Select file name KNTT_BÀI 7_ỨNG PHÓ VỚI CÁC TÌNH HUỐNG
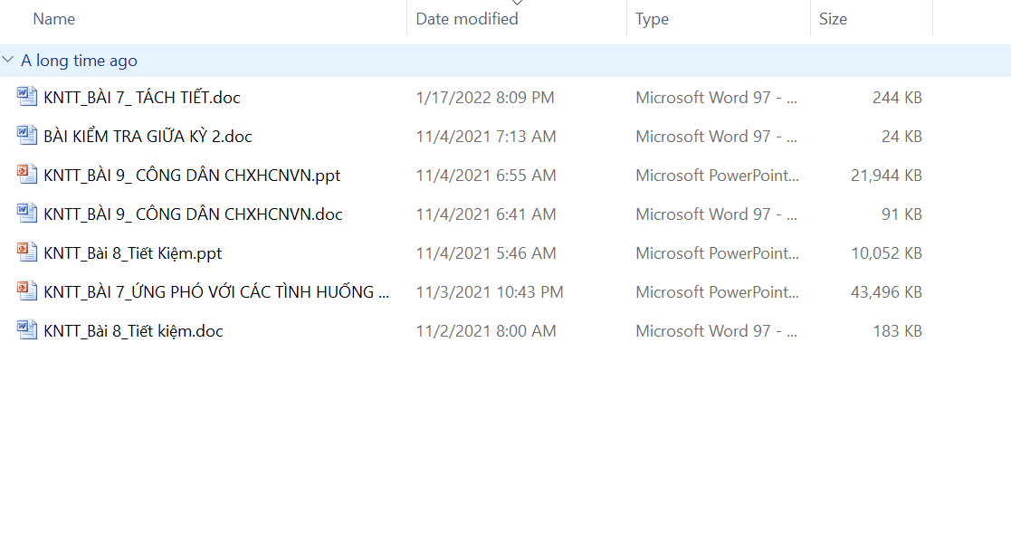This screenshot has width=1011, height=552. (x=217, y=292)
